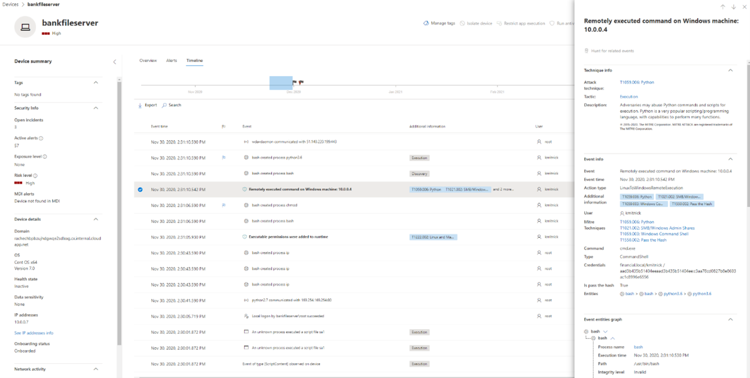Export the device timeline
The height and width of the screenshot is (378, 750).
point(147,105)
